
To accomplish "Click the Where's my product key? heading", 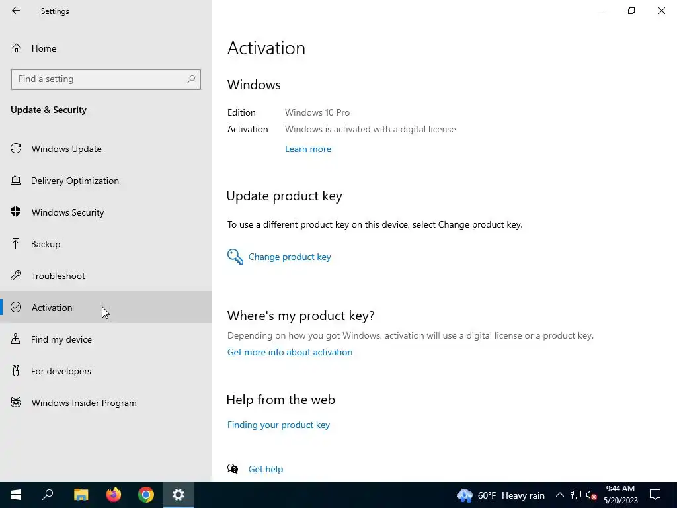I will tap(301, 316).
